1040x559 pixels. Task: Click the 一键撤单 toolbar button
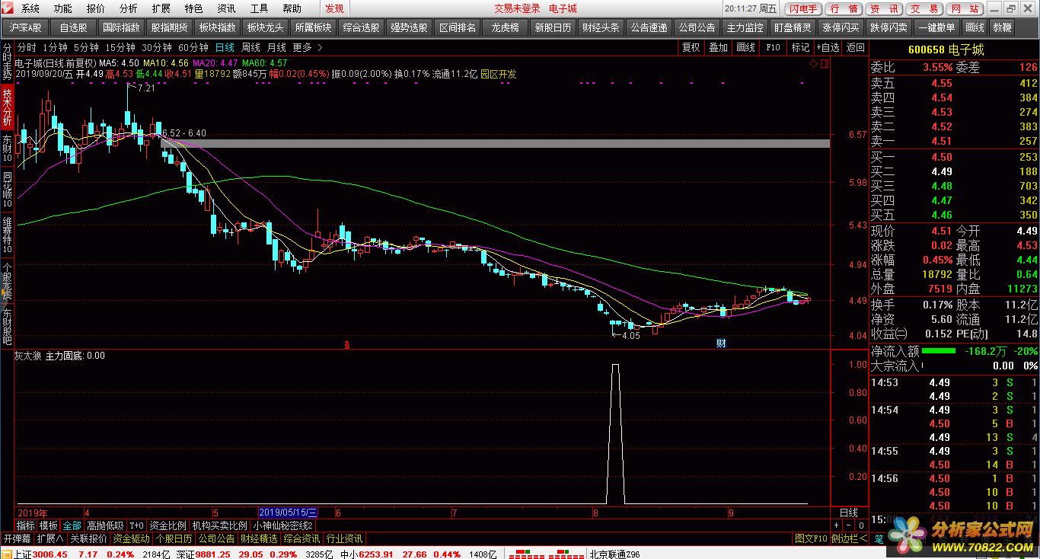936,27
